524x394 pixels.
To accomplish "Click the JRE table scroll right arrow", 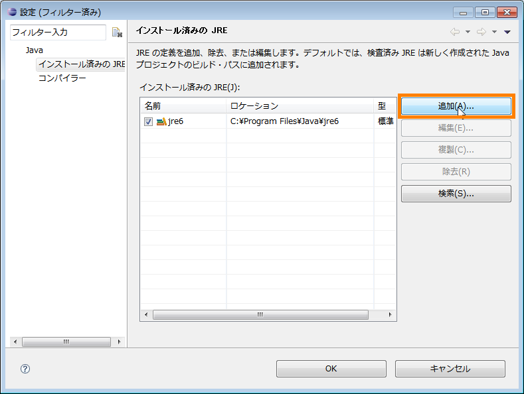I will pos(390,314).
